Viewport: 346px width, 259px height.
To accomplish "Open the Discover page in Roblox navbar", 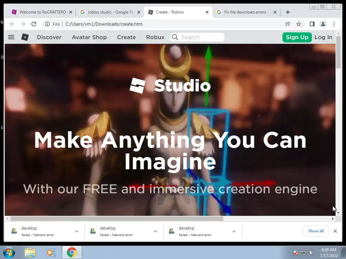I will (49, 37).
